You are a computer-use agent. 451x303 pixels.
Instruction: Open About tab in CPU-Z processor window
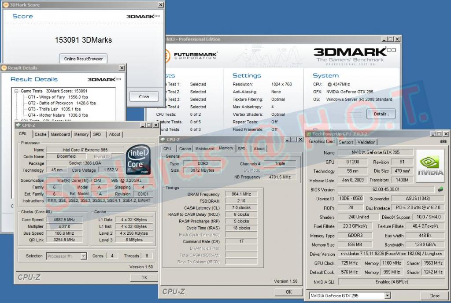pos(115,134)
